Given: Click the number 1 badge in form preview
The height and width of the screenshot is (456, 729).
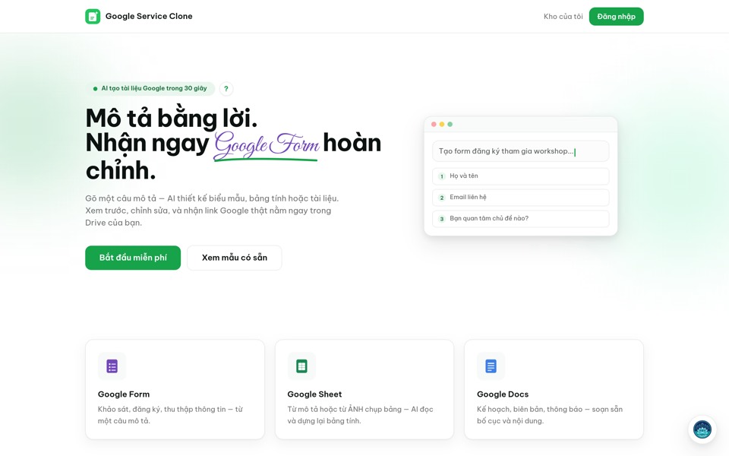Looking at the screenshot, I should coord(442,176).
